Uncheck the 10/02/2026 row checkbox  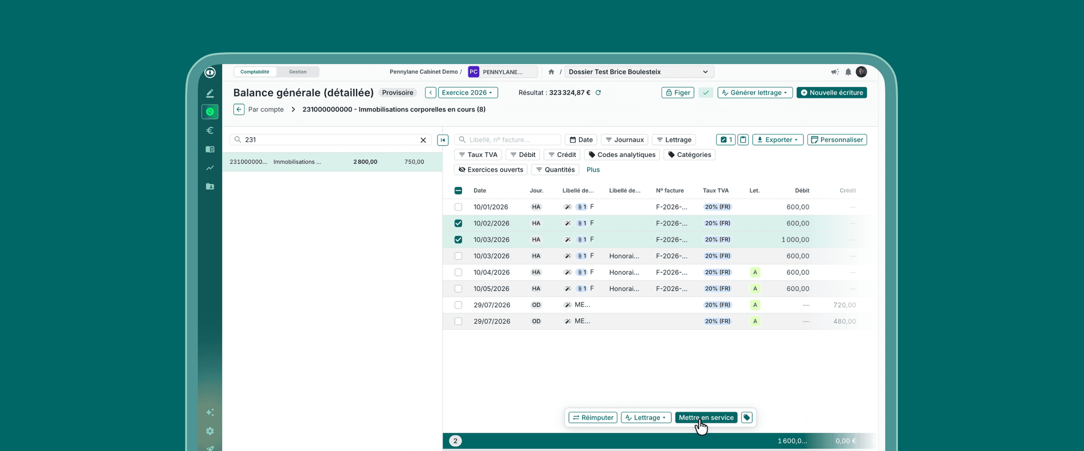(x=458, y=223)
